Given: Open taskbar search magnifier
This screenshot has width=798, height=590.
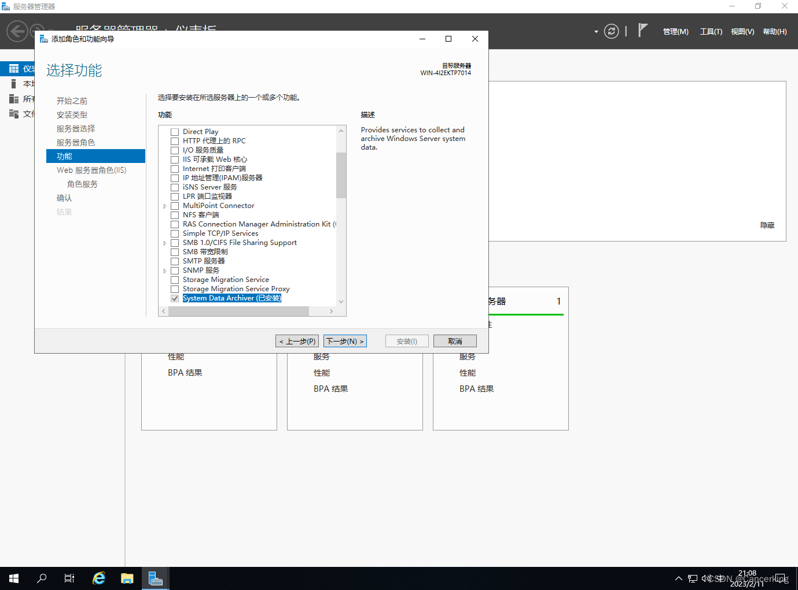Looking at the screenshot, I should tap(42, 578).
